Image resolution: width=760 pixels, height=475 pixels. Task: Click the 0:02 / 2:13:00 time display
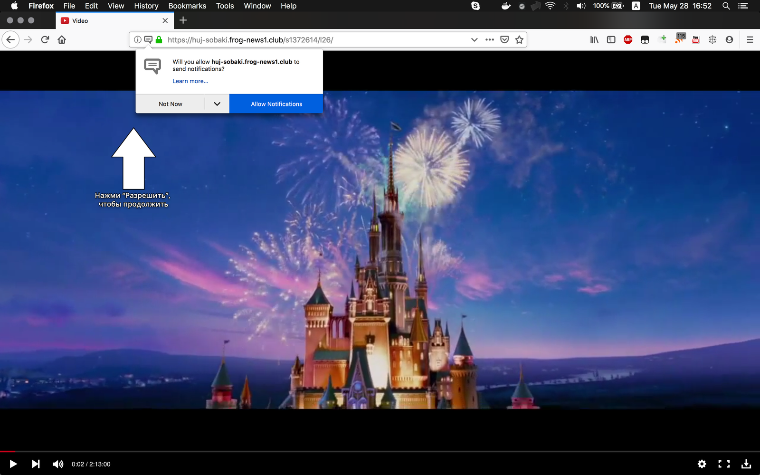[91, 464]
